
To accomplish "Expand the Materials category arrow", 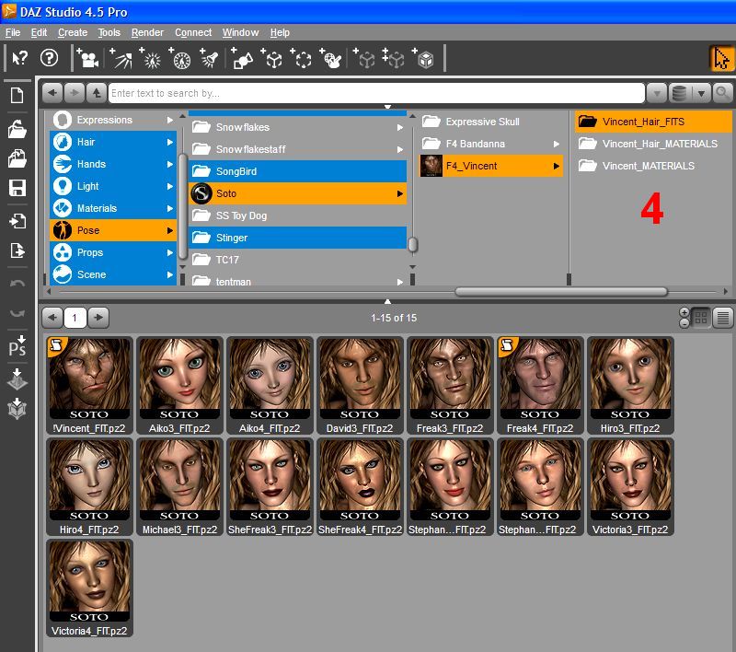I will [170, 208].
